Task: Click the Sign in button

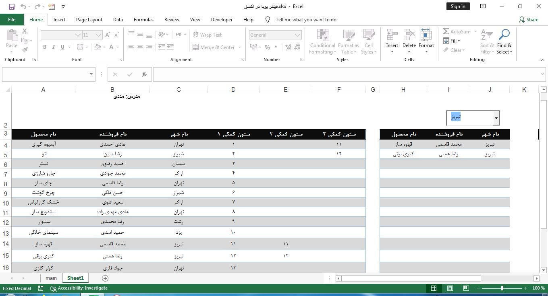Action: 458,6
